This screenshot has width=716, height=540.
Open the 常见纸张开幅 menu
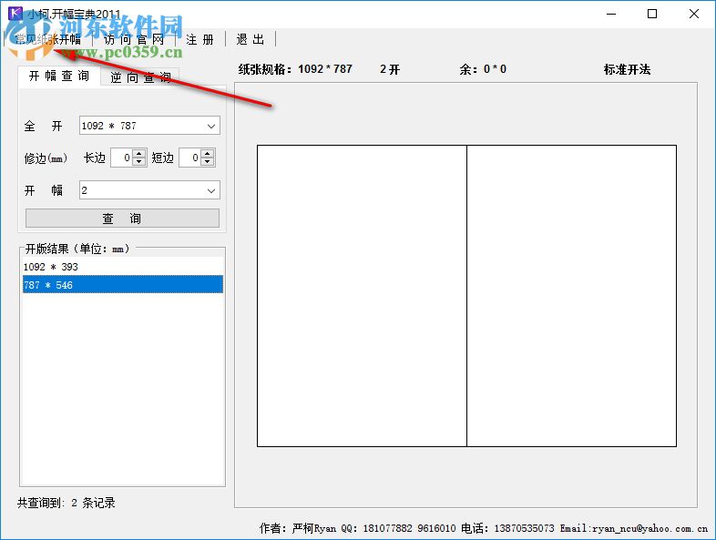pyautogui.click(x=47, y=40)
